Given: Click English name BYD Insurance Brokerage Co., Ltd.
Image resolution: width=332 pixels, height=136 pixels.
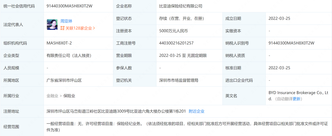Looking at the screenshot, I should [298, 96].
